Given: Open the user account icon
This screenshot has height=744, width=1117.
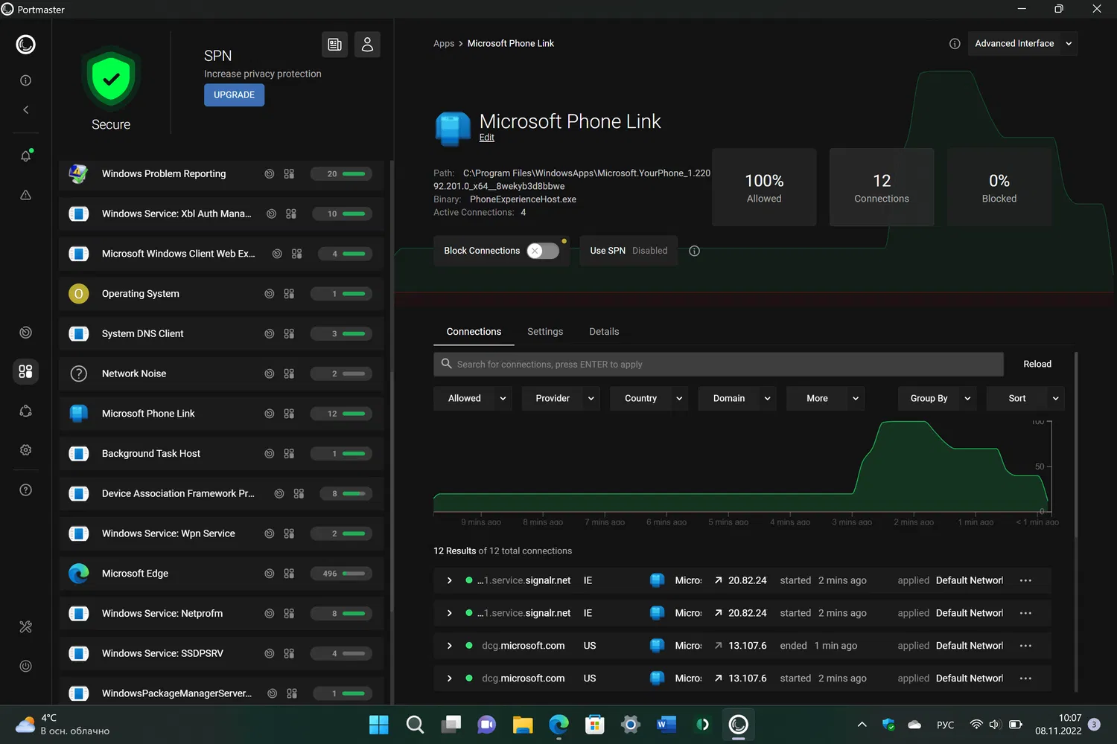Looking at the screenshot, I should coord(367,45).
